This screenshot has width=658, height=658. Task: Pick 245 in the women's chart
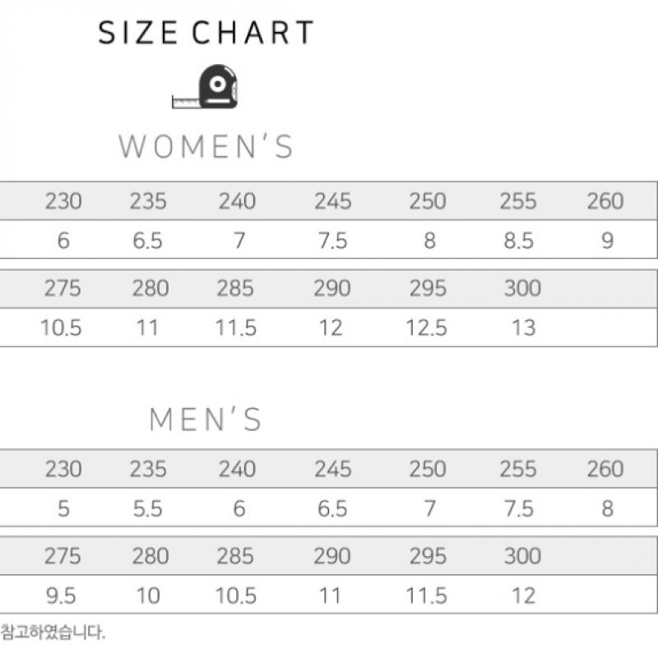pos(332,201)
